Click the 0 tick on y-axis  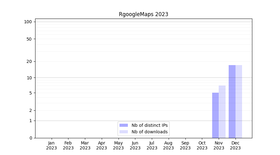point(30,138)
